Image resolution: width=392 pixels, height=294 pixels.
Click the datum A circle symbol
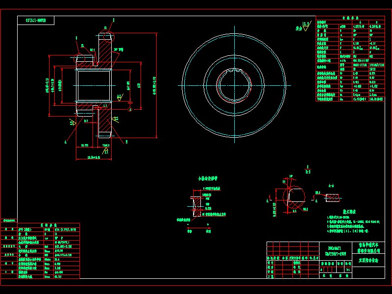pos(130,109)
